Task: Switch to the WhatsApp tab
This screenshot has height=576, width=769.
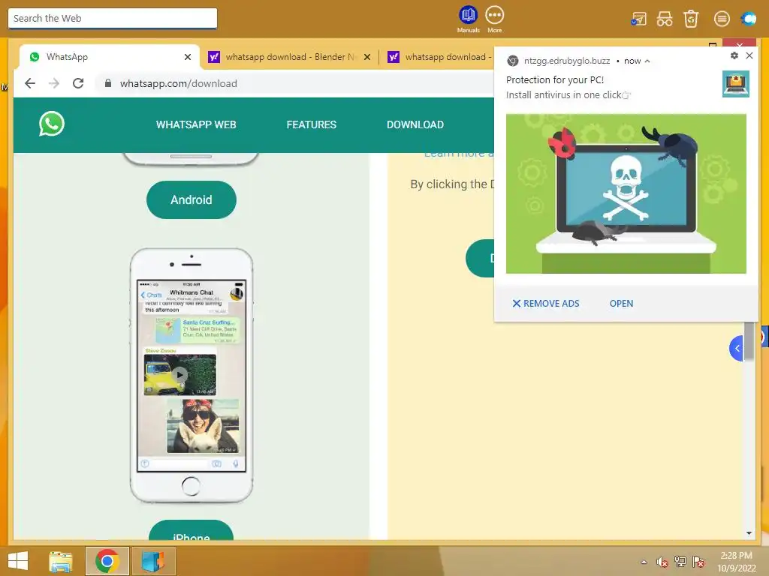Action: 110,57
